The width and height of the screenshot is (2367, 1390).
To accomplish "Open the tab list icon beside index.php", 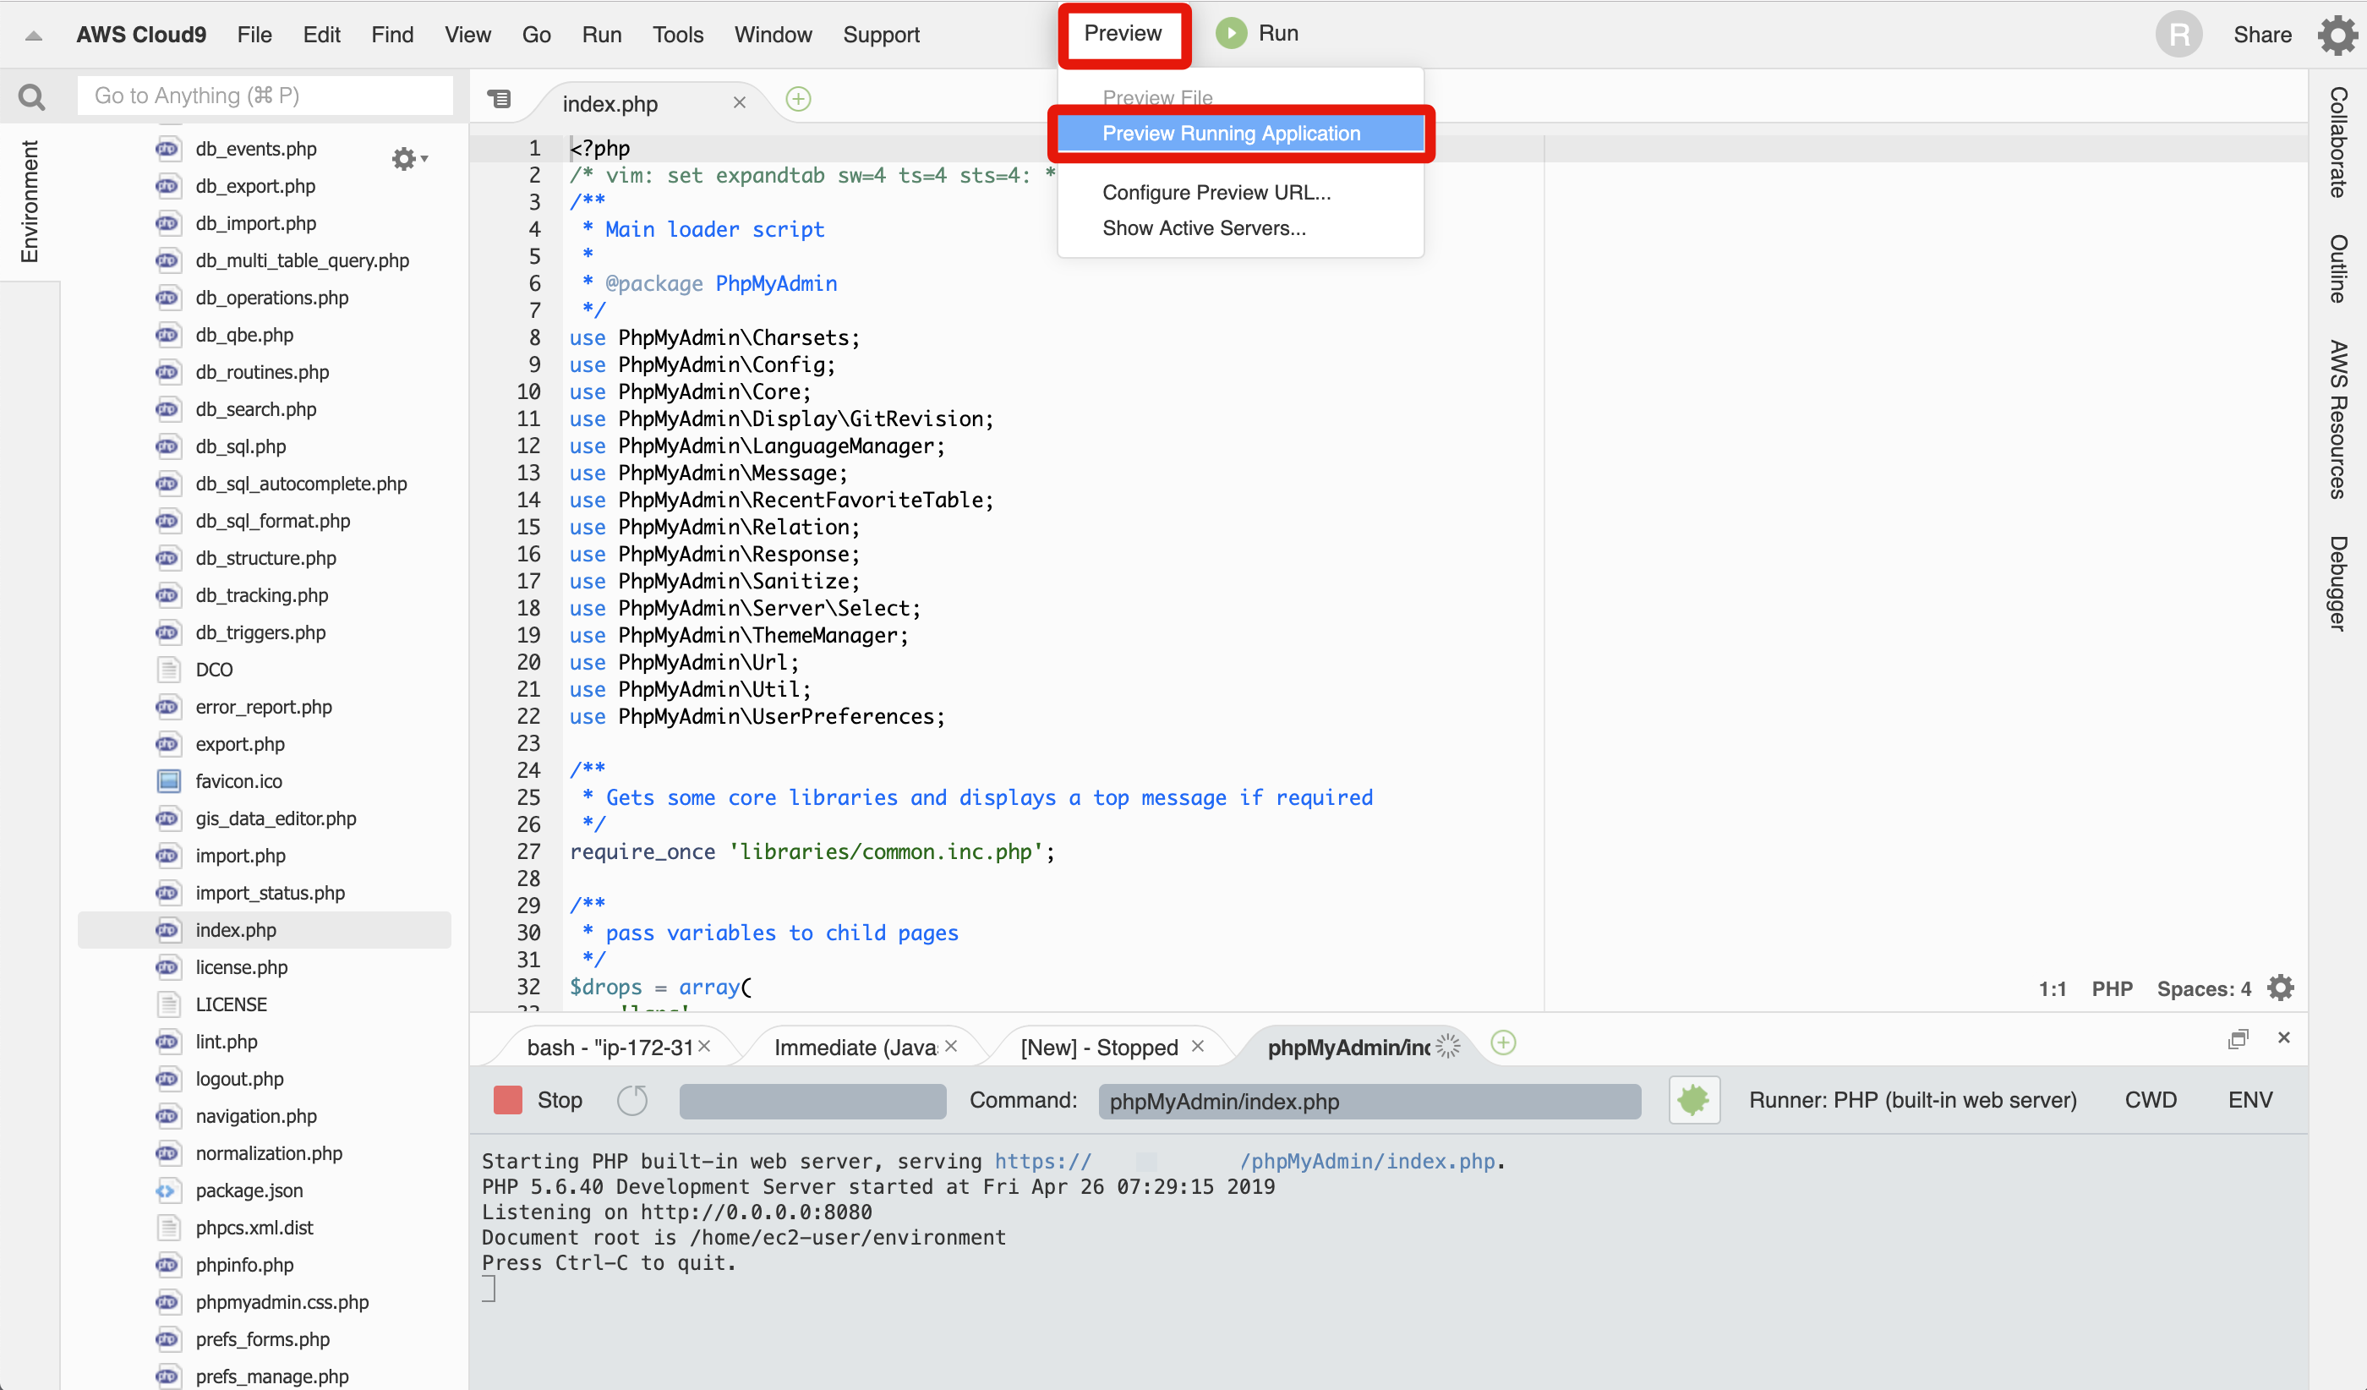I will point(499,99).
